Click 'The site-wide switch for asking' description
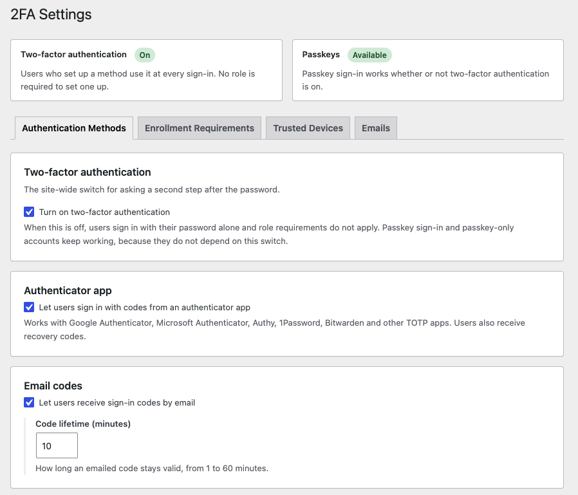Image resolution: width=578 pixels, height=495 pixels. click(x=152, y=189)
